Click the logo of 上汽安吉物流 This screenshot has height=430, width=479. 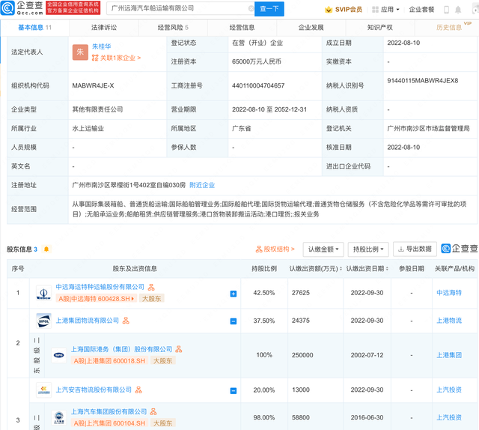tap(43, 390)
